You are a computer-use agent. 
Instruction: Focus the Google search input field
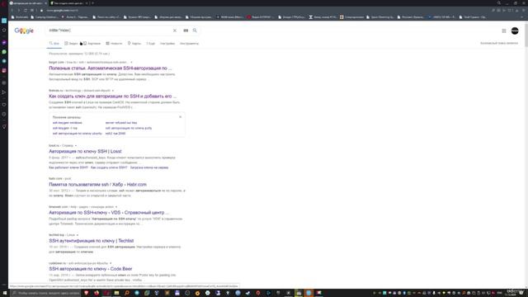110,31
